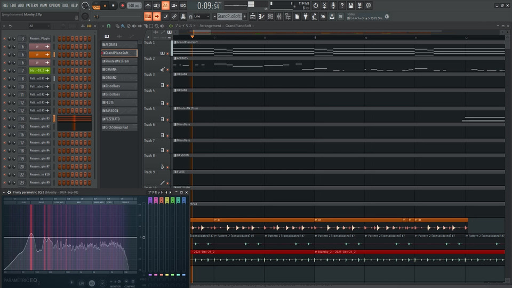Screen dimensions: 512x288
Task: Open the FILE menu
Action: pos(5,5)
